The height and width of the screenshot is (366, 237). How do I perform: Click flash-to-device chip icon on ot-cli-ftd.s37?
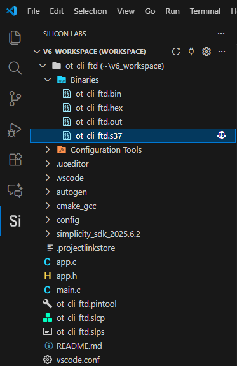(221, 136)
